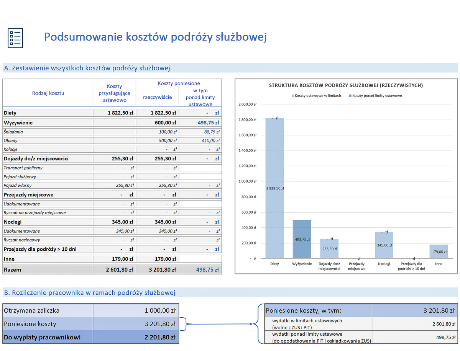460x351 pixels.
Task: Select the Razem 2 601,80 zł statutory total cell
Action: point(115,269)
